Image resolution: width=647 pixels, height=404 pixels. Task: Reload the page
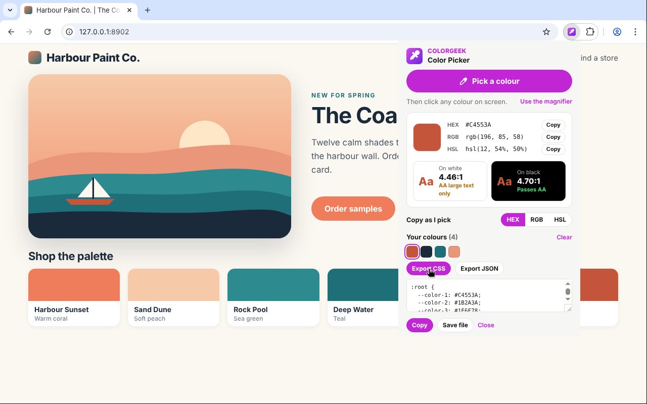[x=48, y=32]
